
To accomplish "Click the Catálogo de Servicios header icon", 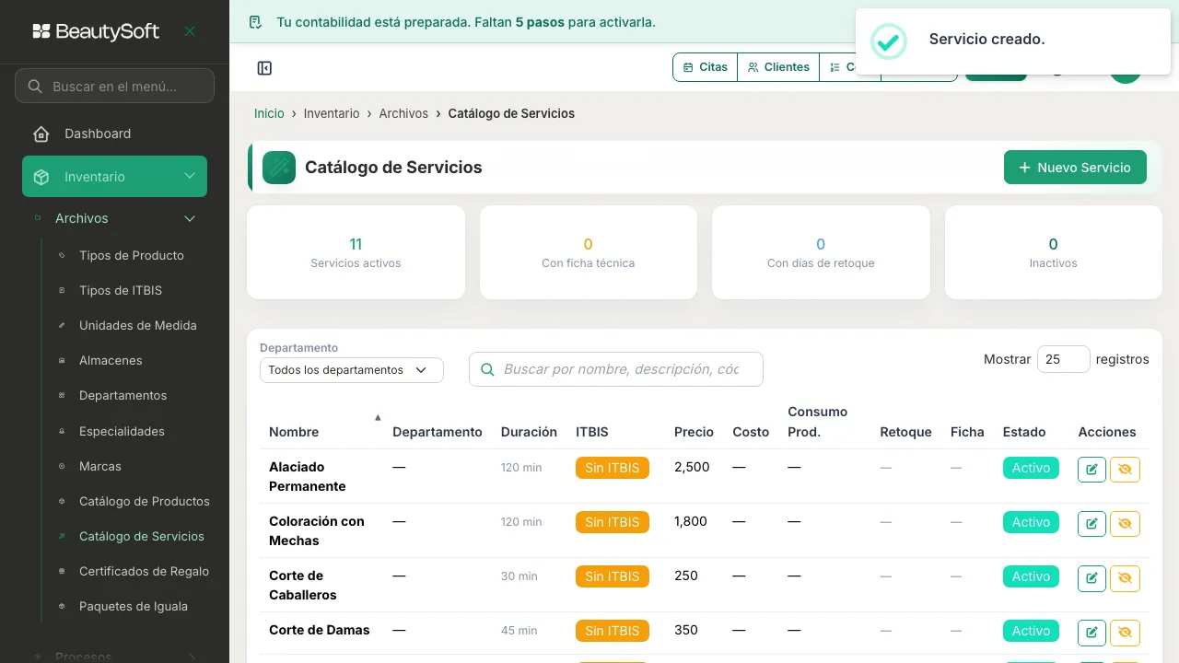I will click(279, 168).
